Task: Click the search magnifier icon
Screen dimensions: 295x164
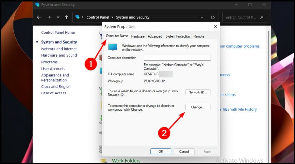Action: pos(261,17)
